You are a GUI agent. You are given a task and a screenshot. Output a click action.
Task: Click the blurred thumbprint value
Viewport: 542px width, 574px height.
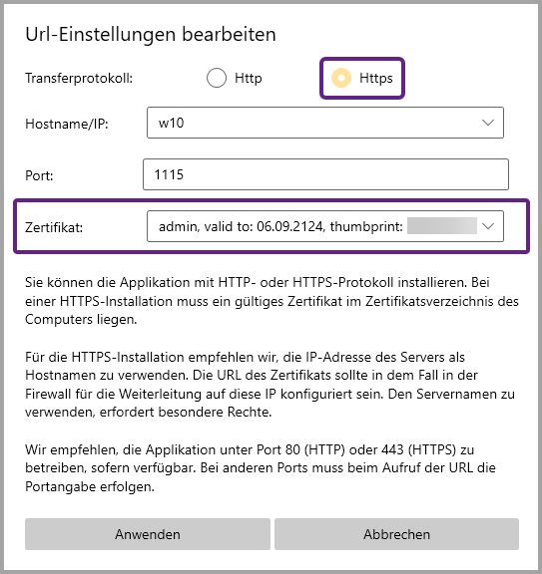pos(442,226)
